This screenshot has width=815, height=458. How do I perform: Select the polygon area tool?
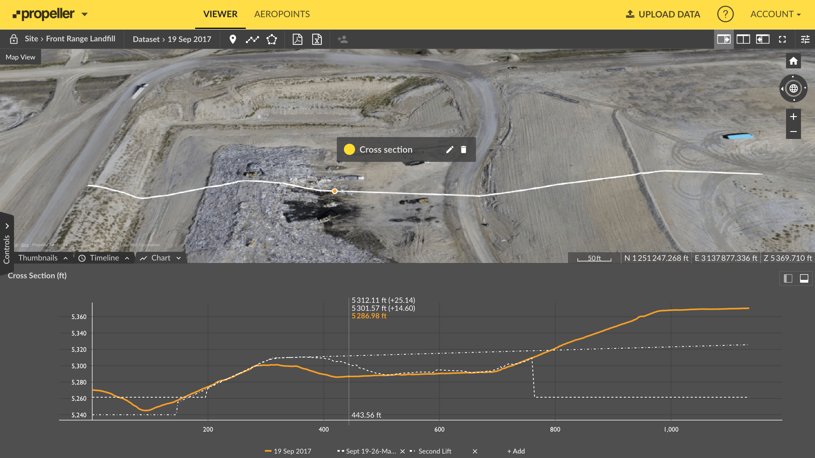272,39
